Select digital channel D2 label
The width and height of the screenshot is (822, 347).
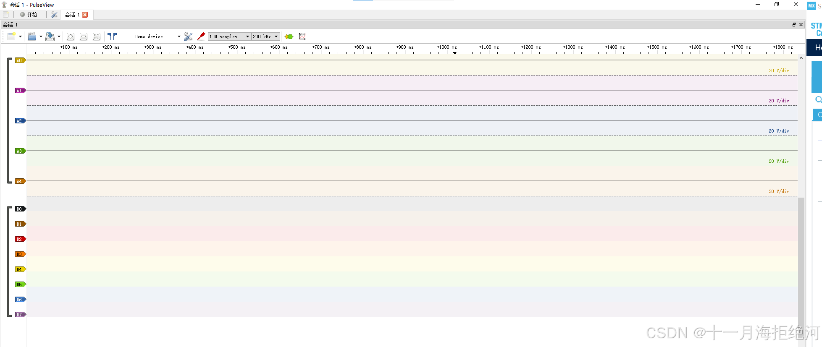(21, 239)
